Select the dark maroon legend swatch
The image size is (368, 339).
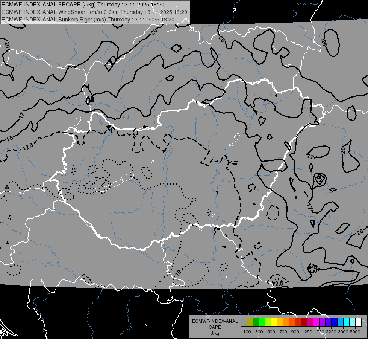[x=304, y=322]
